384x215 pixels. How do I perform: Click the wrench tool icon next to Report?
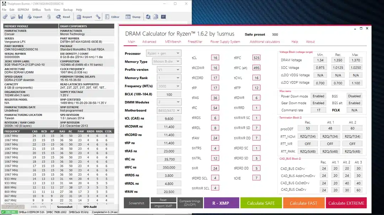click(x=98, y=17)
